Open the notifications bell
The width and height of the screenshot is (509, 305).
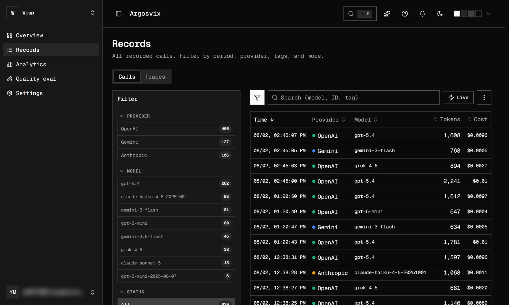pos(422,14)
